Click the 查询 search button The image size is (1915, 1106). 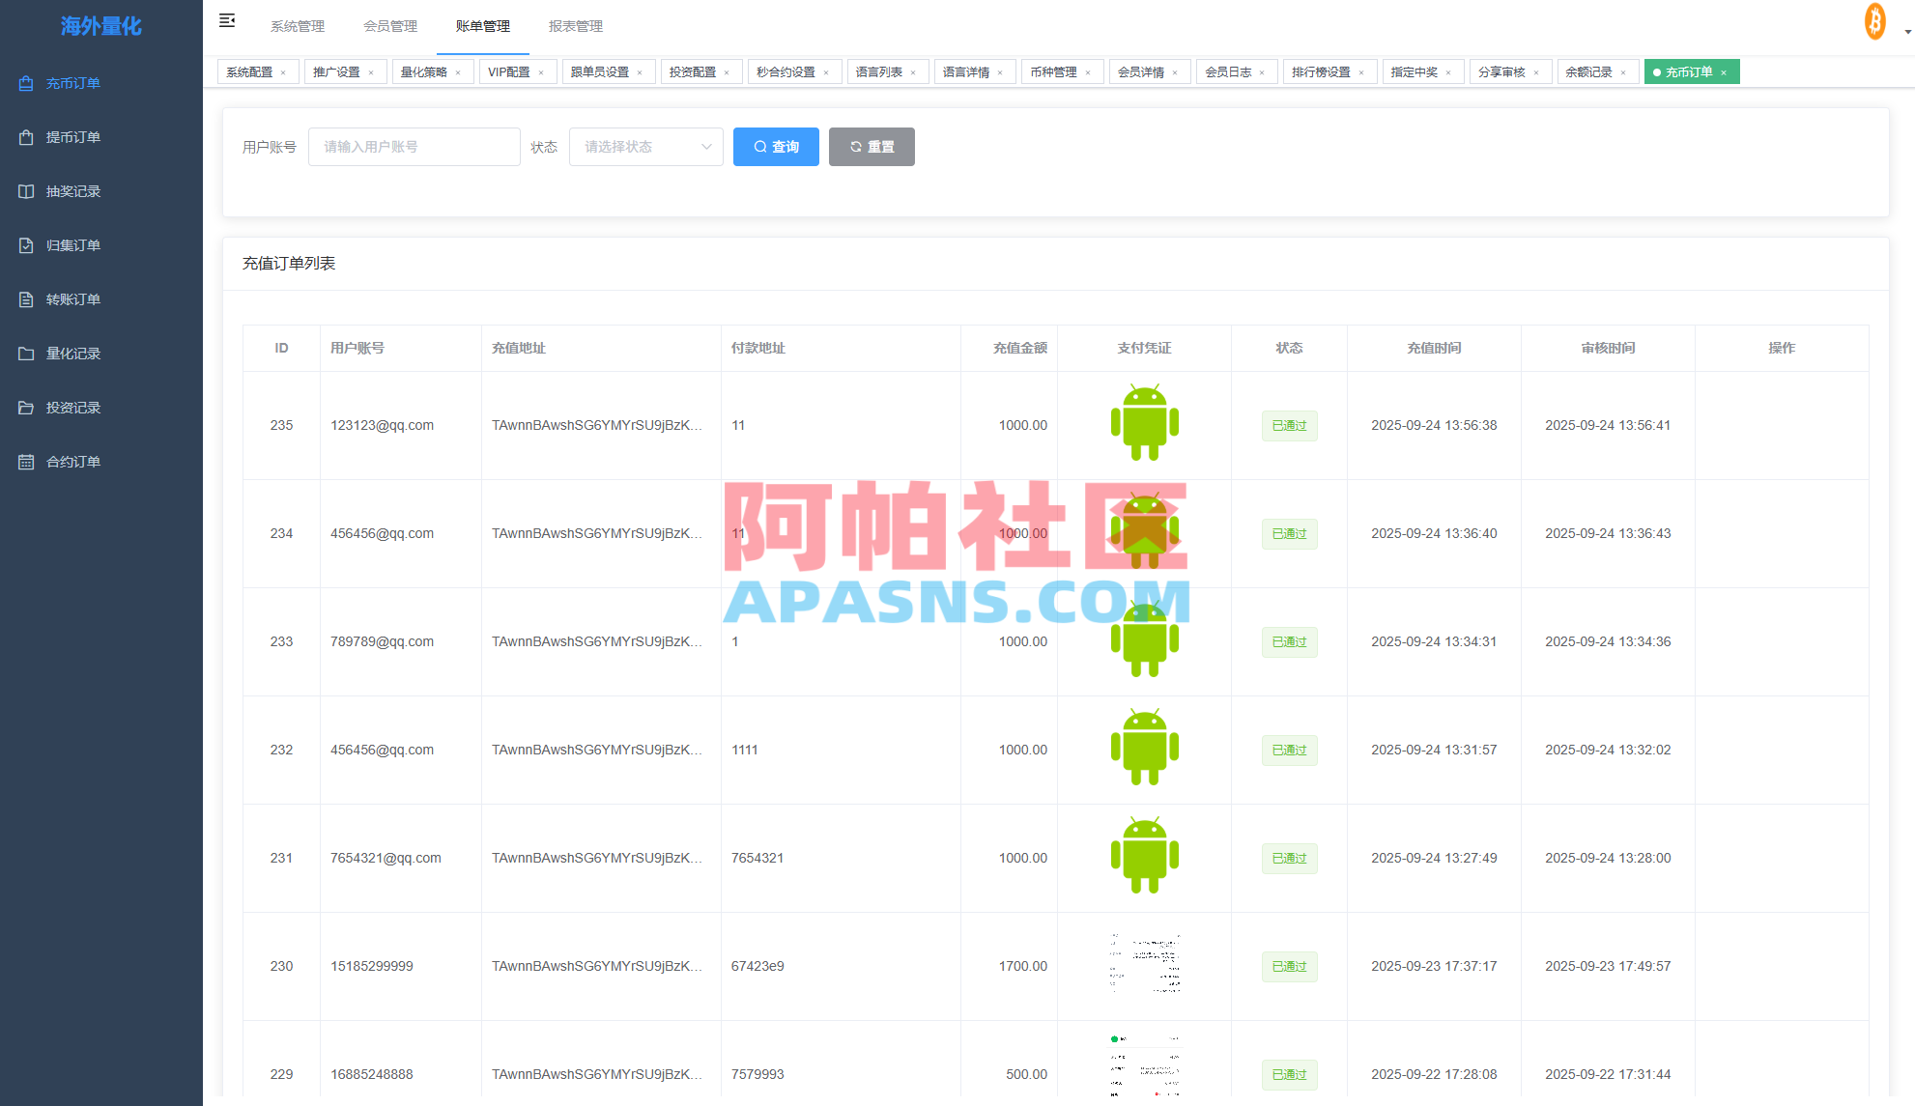(x=776, y=147)
